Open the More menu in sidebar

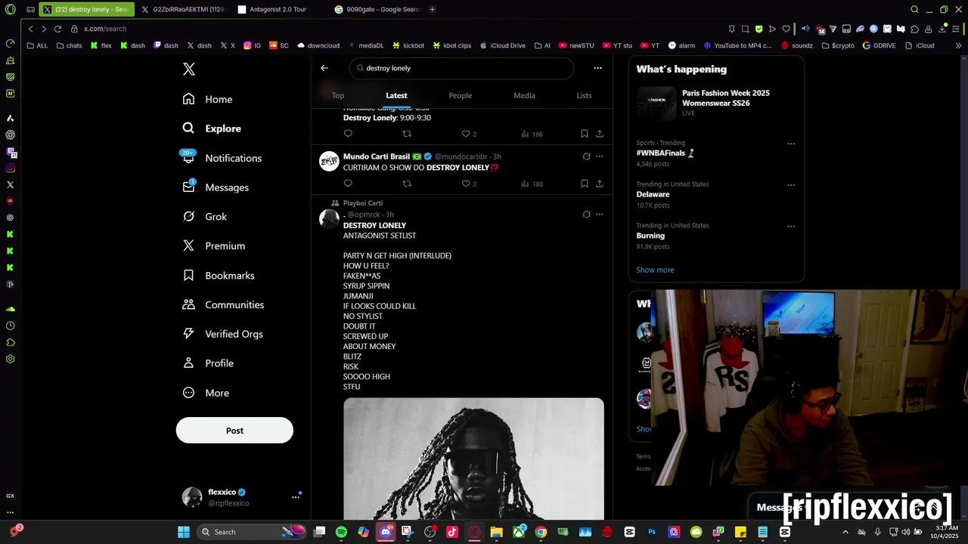pyautogui.click(x=206, y=393)
